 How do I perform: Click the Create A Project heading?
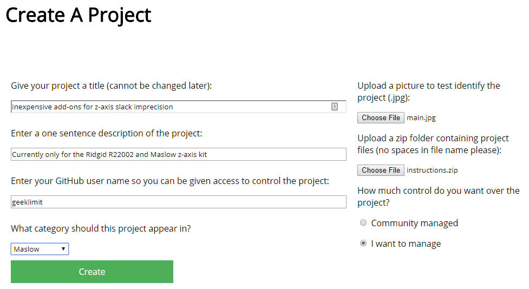point(79,15)
